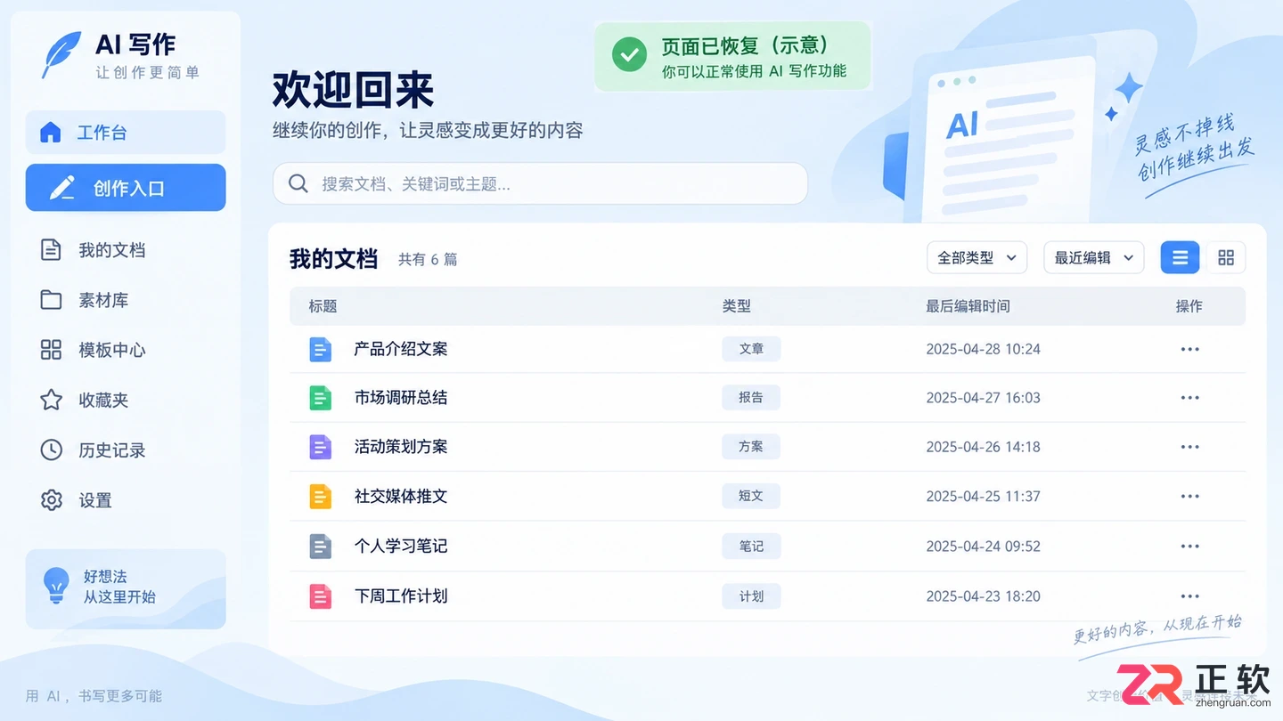This screenshot has width=1283, height=721.
Task: Open the 工作台 sidebar item
Action: [126, 133]
